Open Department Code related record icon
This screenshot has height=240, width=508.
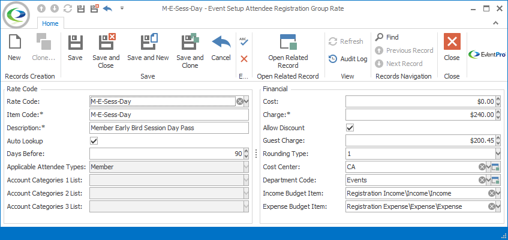[495, 181]
